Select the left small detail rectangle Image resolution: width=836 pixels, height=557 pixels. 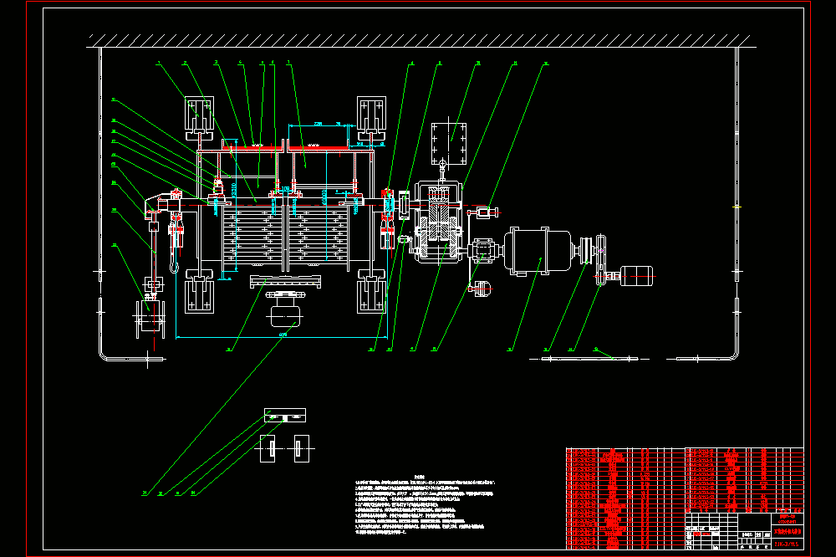click(x=268, y=448)
